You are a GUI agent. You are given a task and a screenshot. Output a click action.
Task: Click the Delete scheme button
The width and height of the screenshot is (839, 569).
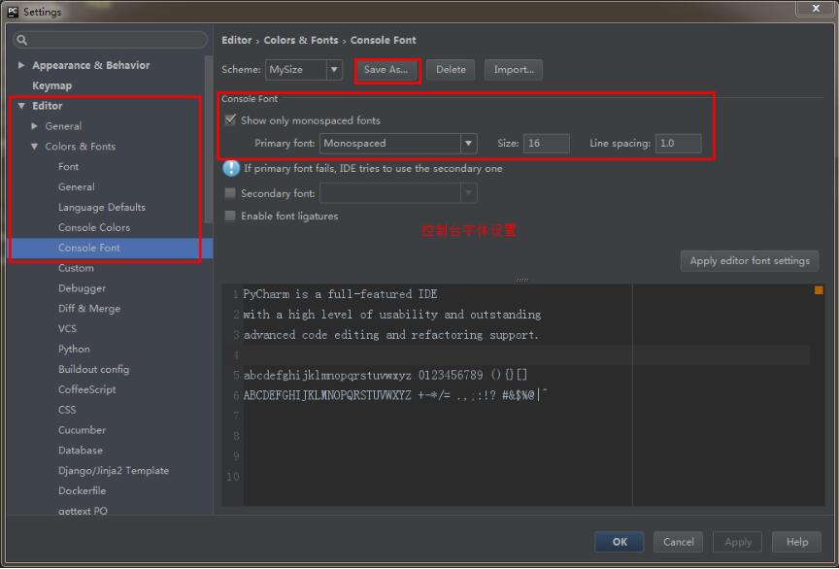(x=451, y=70)
